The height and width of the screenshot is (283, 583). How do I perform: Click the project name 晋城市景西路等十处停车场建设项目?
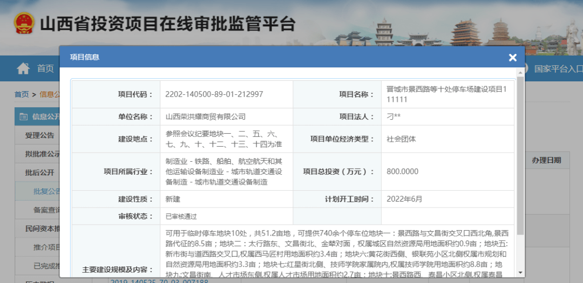click(x=446, y=94)
